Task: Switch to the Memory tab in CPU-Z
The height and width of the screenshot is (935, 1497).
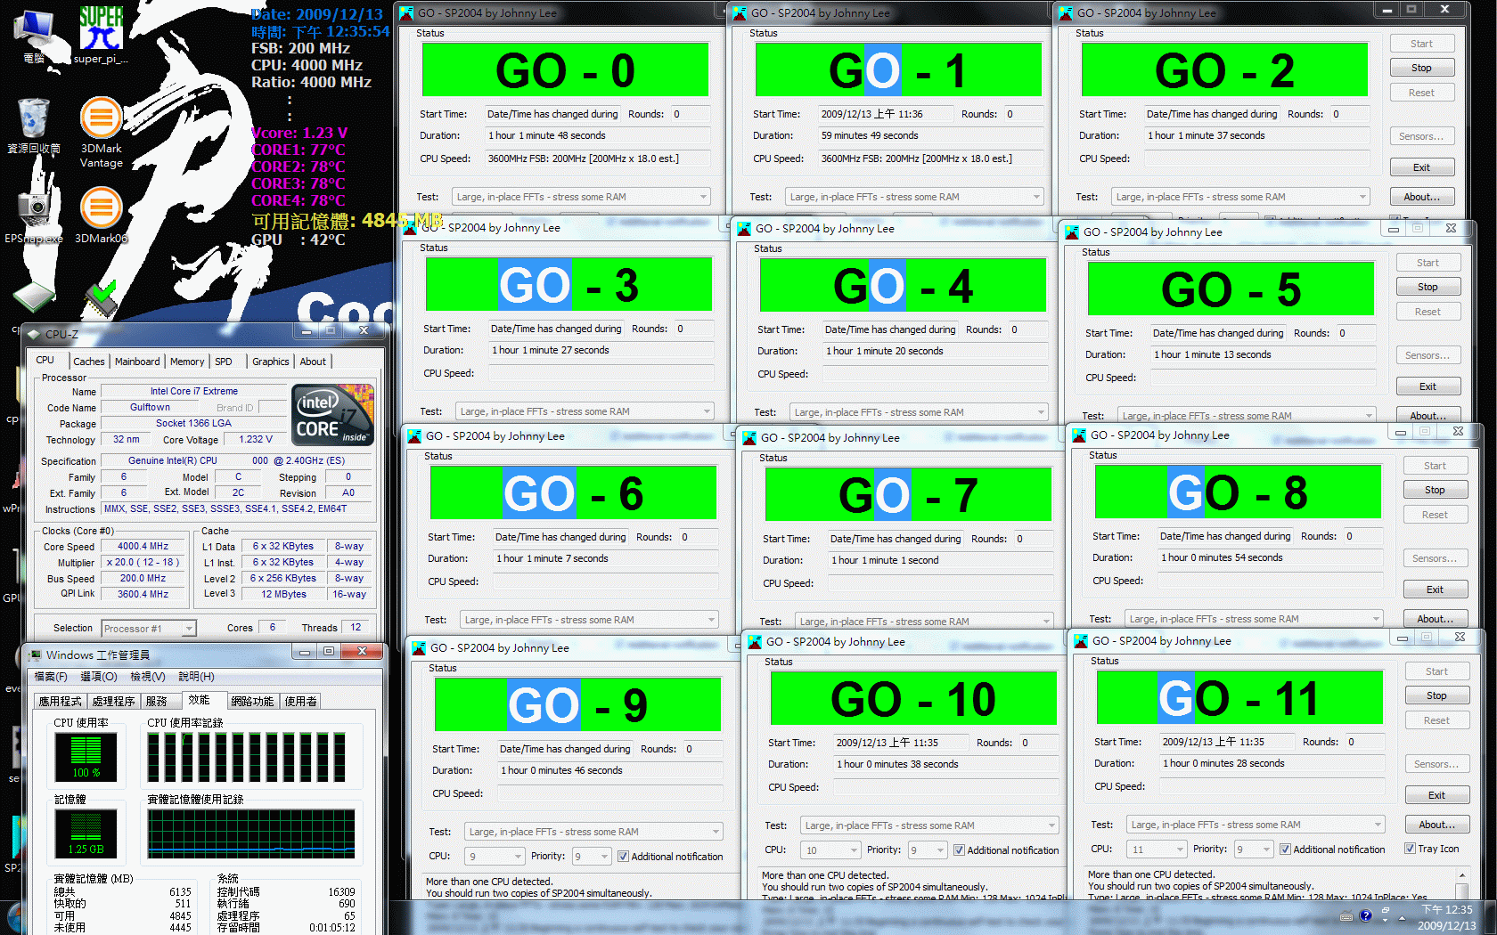Action: [187, 362]
